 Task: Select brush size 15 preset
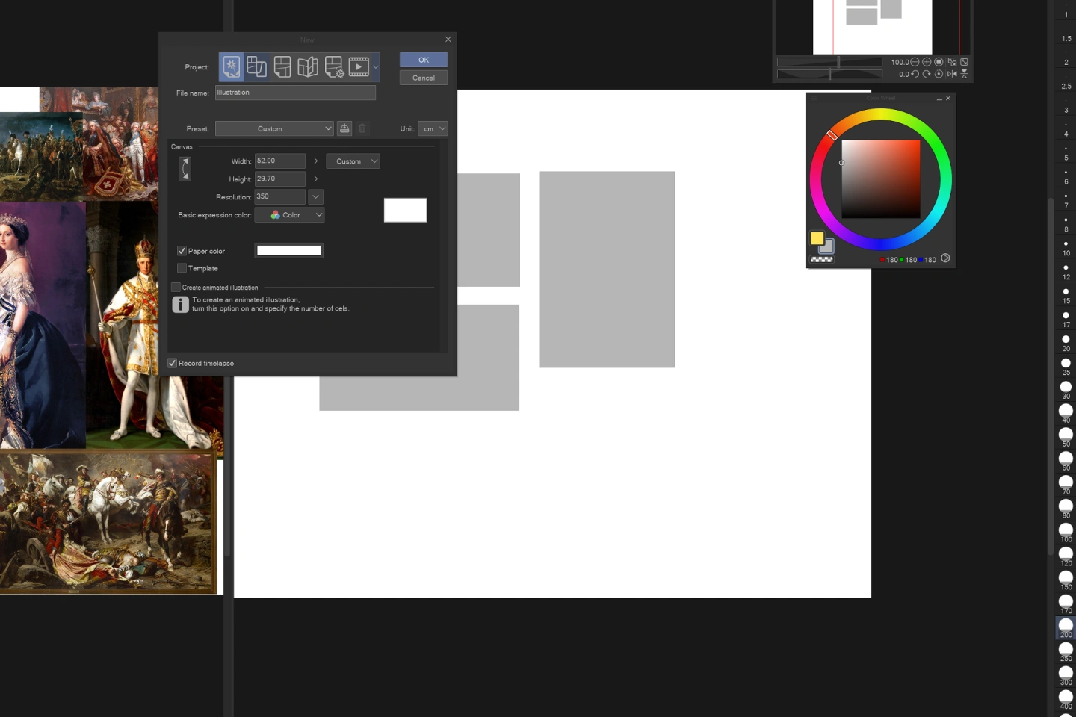coord(1066,294)
